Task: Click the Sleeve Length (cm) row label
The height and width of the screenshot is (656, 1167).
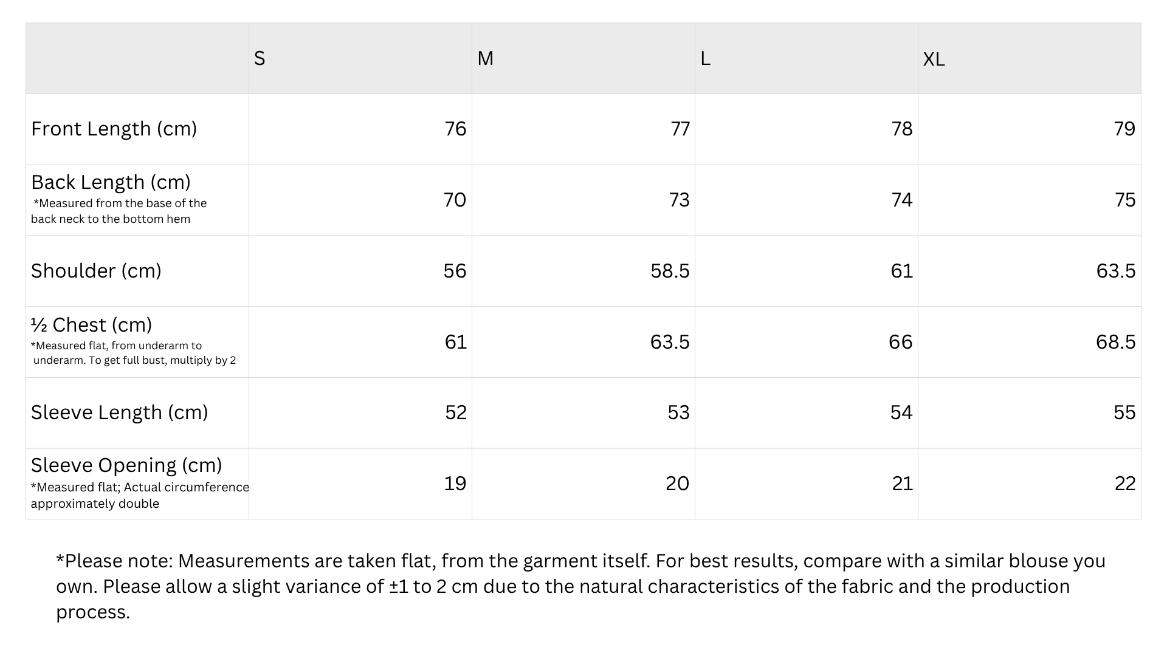Action: 119,412
